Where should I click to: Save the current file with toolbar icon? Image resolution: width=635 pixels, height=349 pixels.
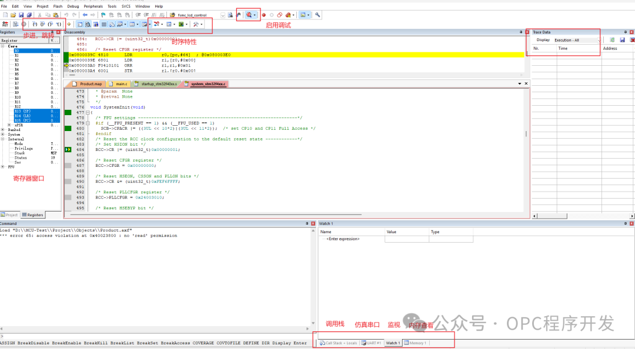(21, 15)
